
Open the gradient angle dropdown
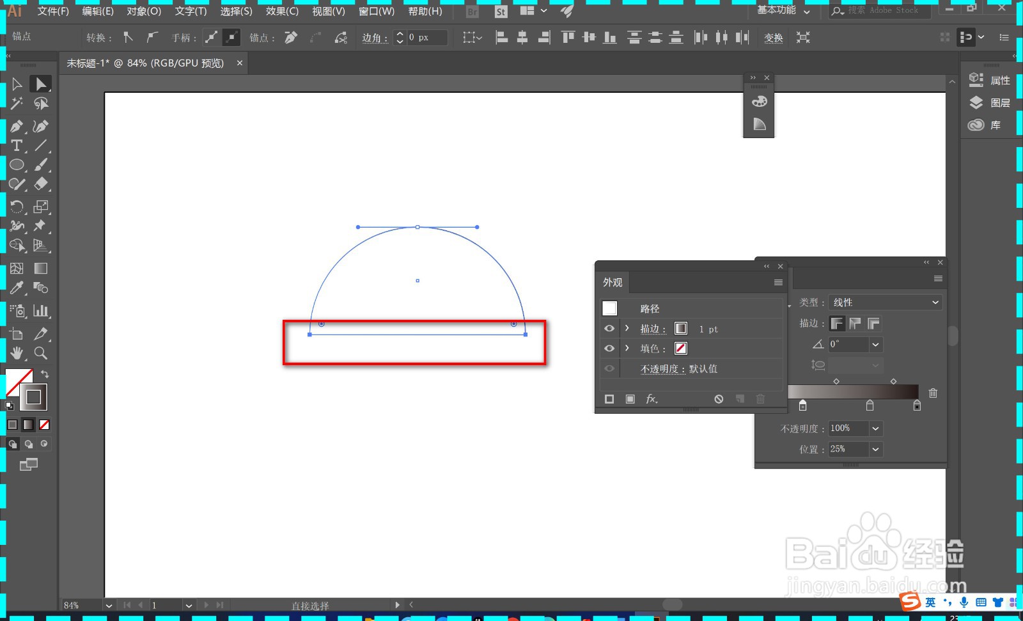(x=875, y=344)
